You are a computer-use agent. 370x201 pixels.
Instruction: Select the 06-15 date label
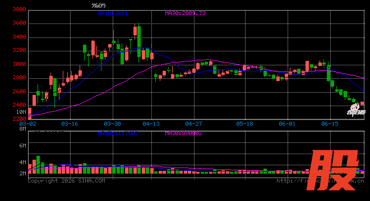[x=330, y=124]
